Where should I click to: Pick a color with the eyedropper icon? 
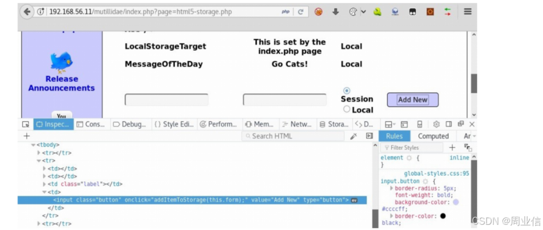(x=353, y=136)
